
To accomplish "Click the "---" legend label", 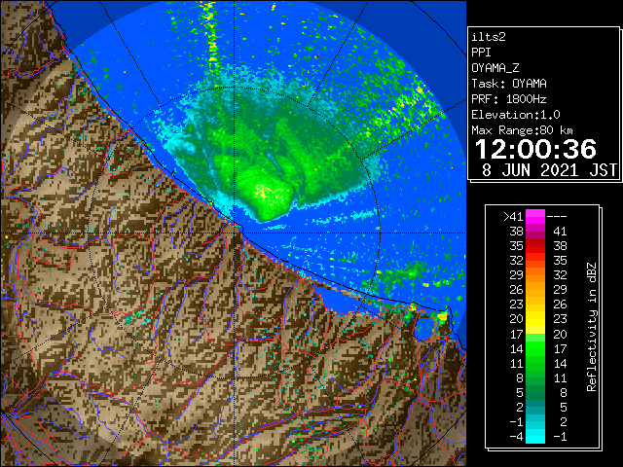I will (557, 217).
